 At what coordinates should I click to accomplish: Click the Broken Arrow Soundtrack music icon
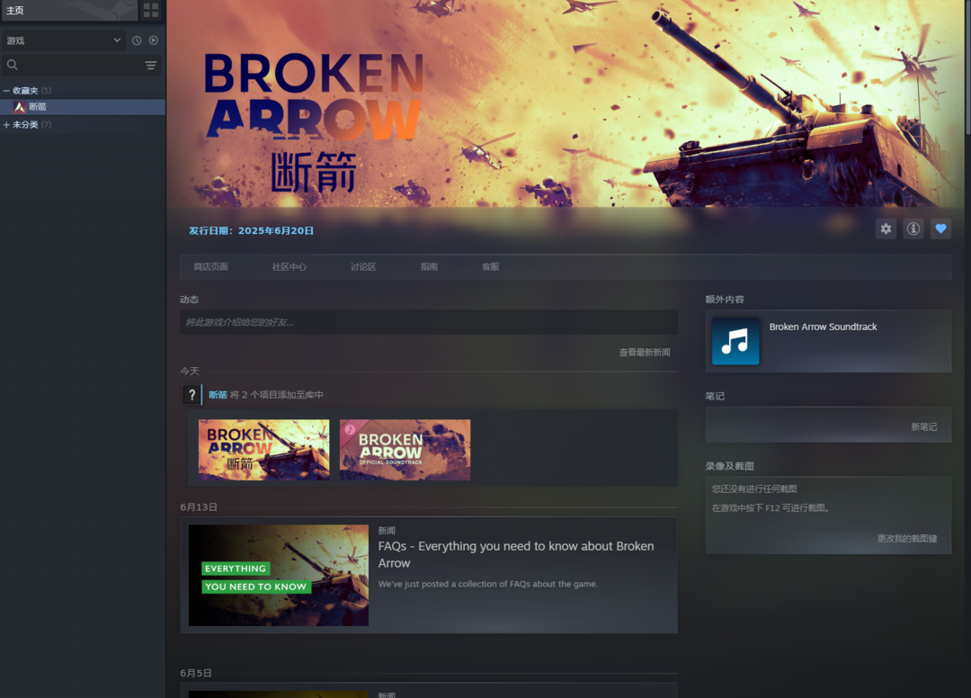735,341
